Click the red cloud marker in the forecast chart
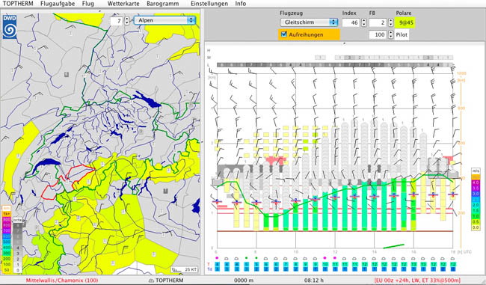Viewport: 486px width, 285px height. click(274, 160)
